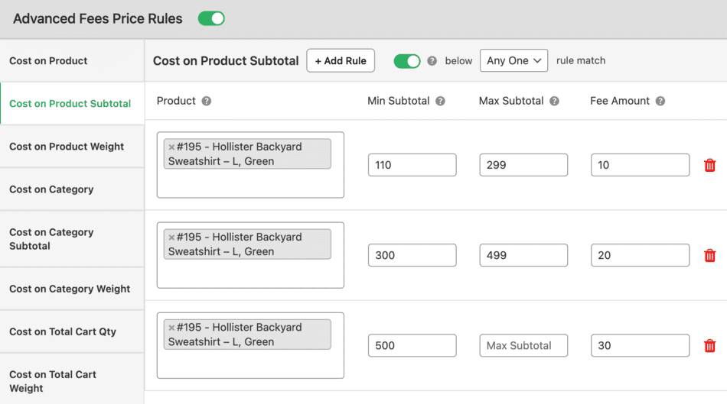Toggle Advanced Fees Price Rules switch

(x=211, y=18)
